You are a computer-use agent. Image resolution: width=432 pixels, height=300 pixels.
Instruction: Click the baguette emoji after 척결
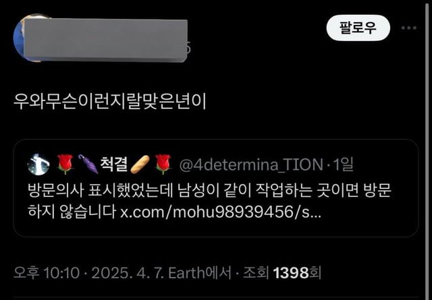[x=140, y=164]
